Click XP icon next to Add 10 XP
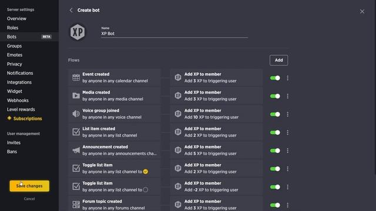This screenshot has height=211, width=376. click(x=178, y=114)
